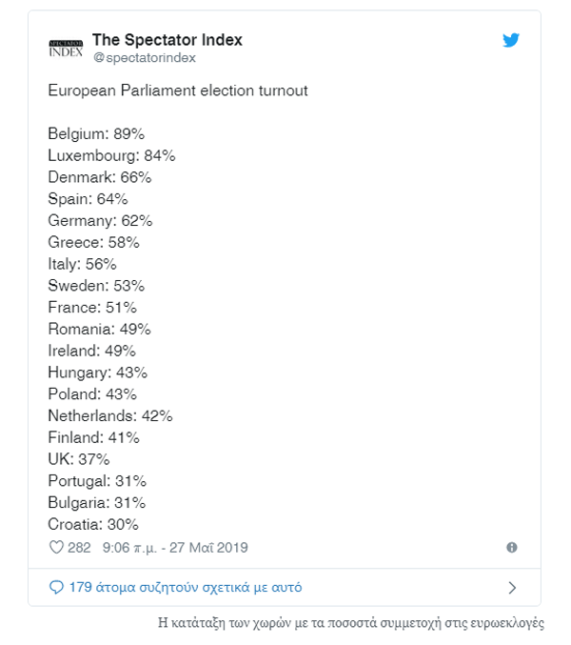
Task: Click the 'Greece: 58%' line
Action: pyautogui.click(x=93, y=242)
